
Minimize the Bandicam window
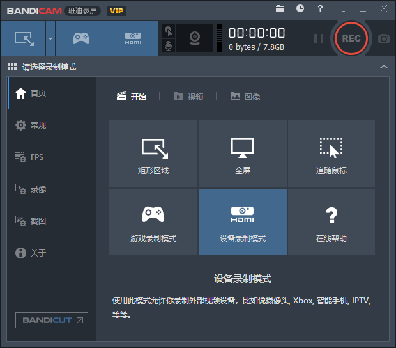coord(363,11)
